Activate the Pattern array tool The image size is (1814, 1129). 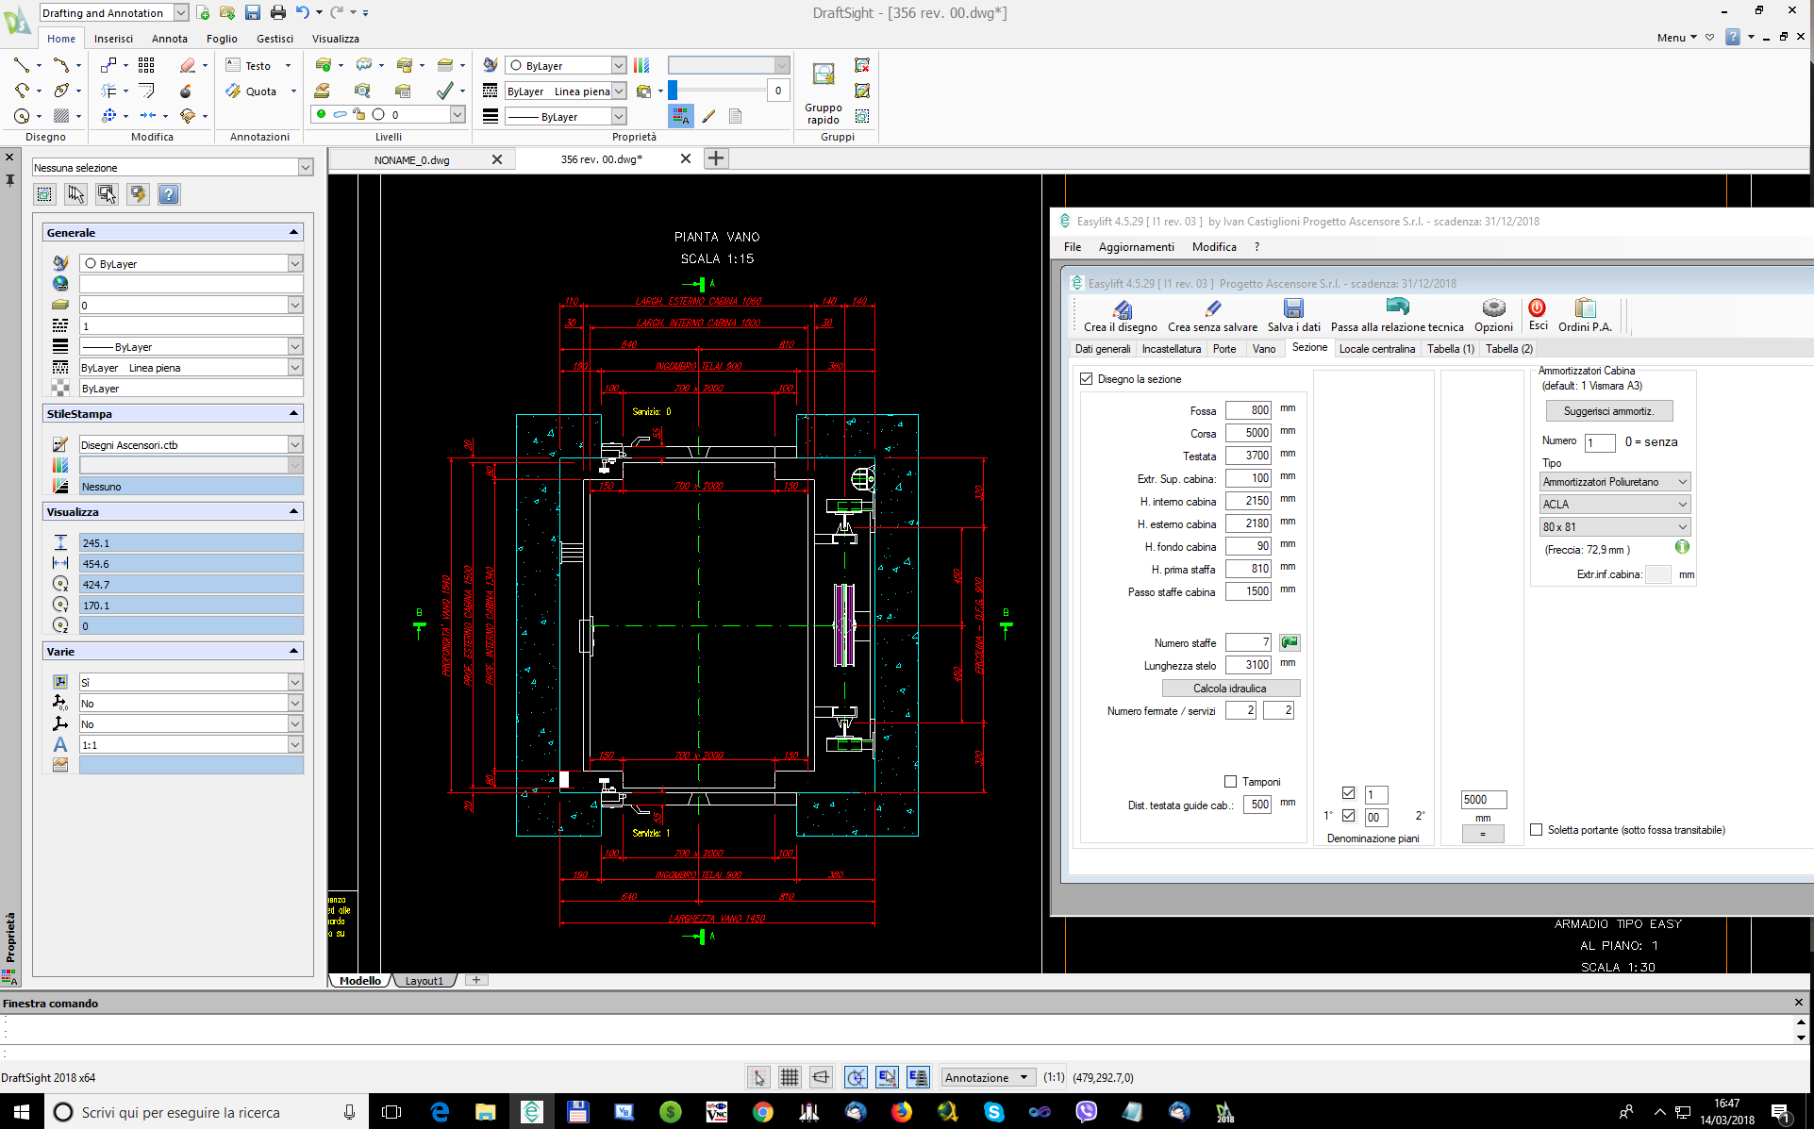(146, 65)
